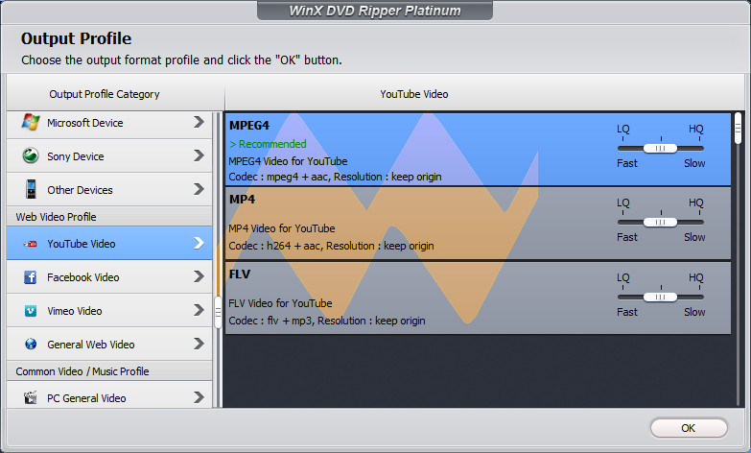Open the General Web Video label
The image size is (751, 453).
point(90,345)
